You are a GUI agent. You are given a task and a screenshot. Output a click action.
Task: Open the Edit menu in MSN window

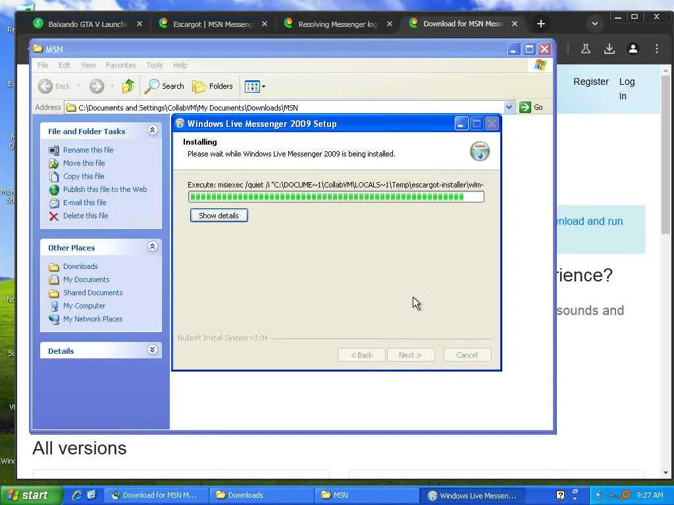(65, 65)
